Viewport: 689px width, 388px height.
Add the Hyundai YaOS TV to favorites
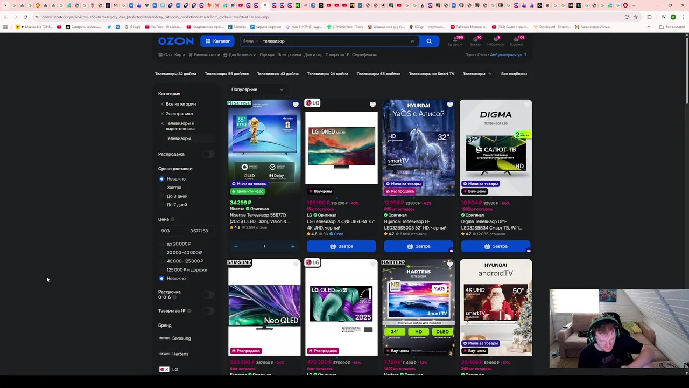tap(449, 105)
